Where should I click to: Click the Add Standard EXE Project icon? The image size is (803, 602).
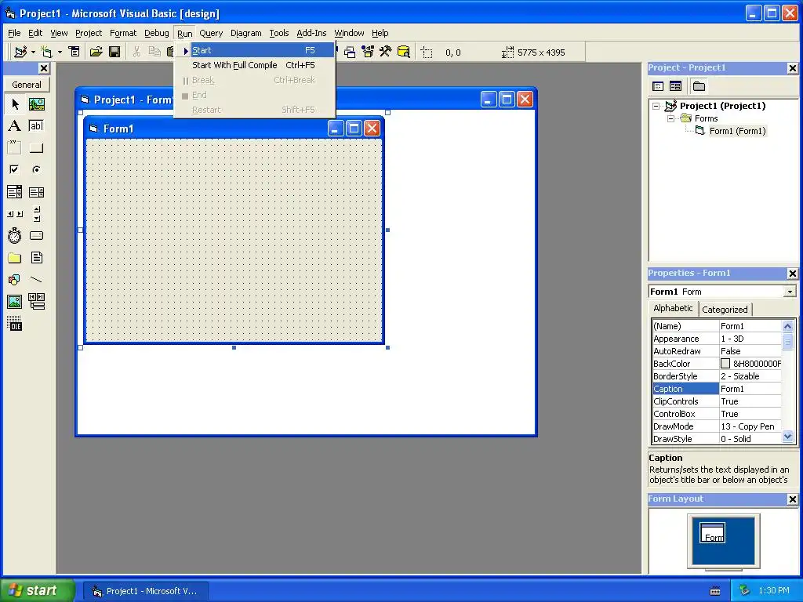(20, 52)
